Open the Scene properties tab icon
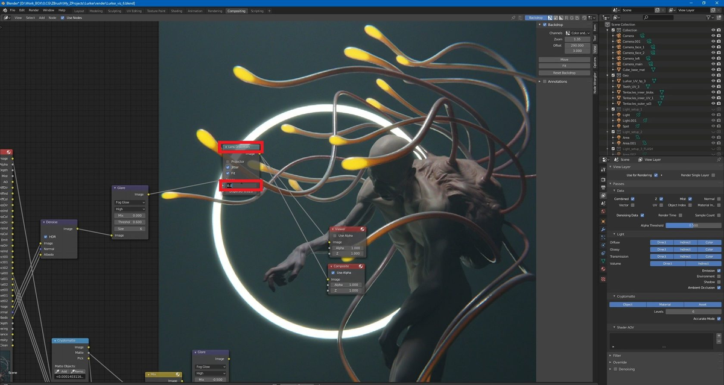The image size is (724, 385). pyautogui.click(x=603, y=204)
